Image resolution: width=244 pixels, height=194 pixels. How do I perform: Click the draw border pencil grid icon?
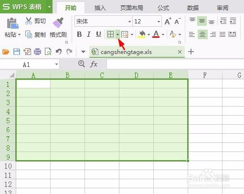point(125,34)
